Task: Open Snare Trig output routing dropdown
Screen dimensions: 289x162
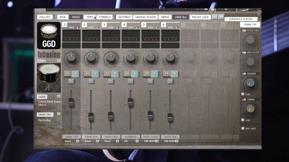Action: pyautogui.click(x=117, y=141)
